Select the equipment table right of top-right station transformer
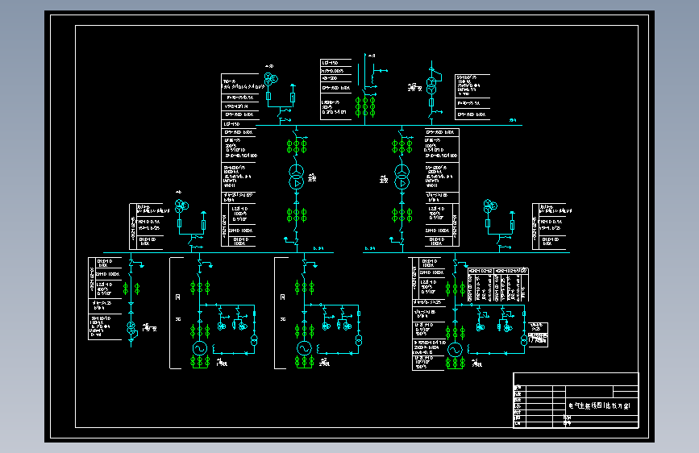 pyautogui.click(x=472, y=98)
